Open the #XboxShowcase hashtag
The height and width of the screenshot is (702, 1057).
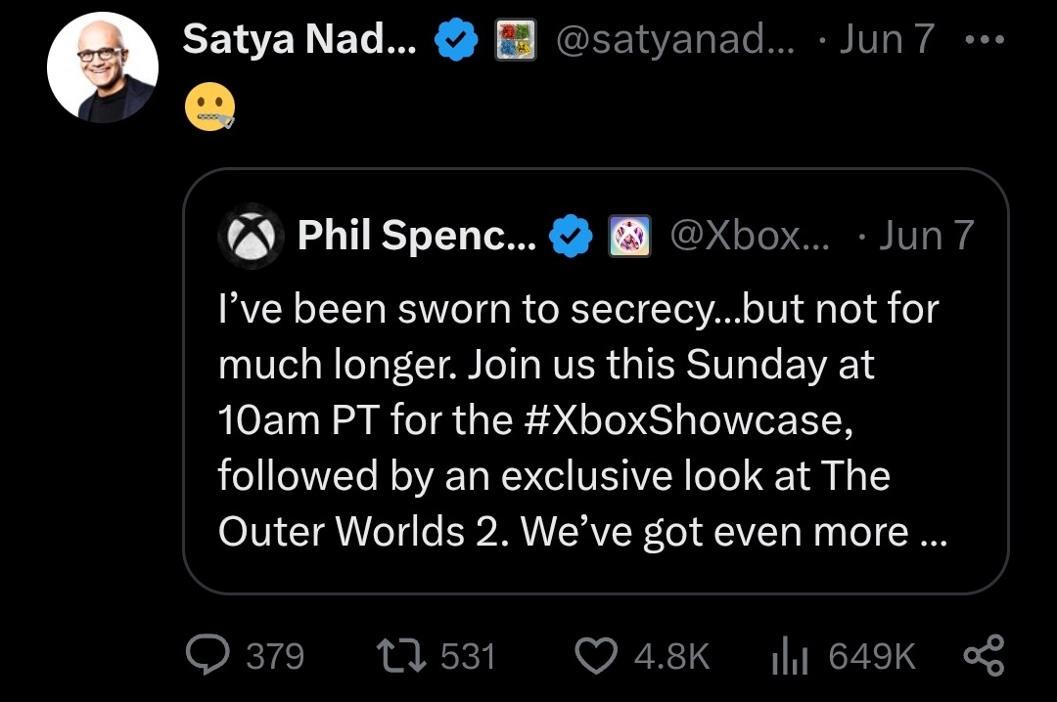point(679,421)
